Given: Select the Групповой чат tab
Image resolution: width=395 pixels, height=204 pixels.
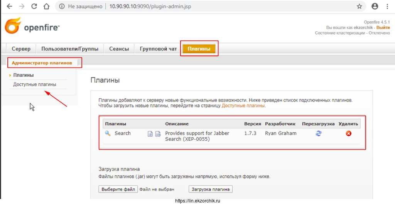Looking at the screenshot, I should tap(158, 49).
